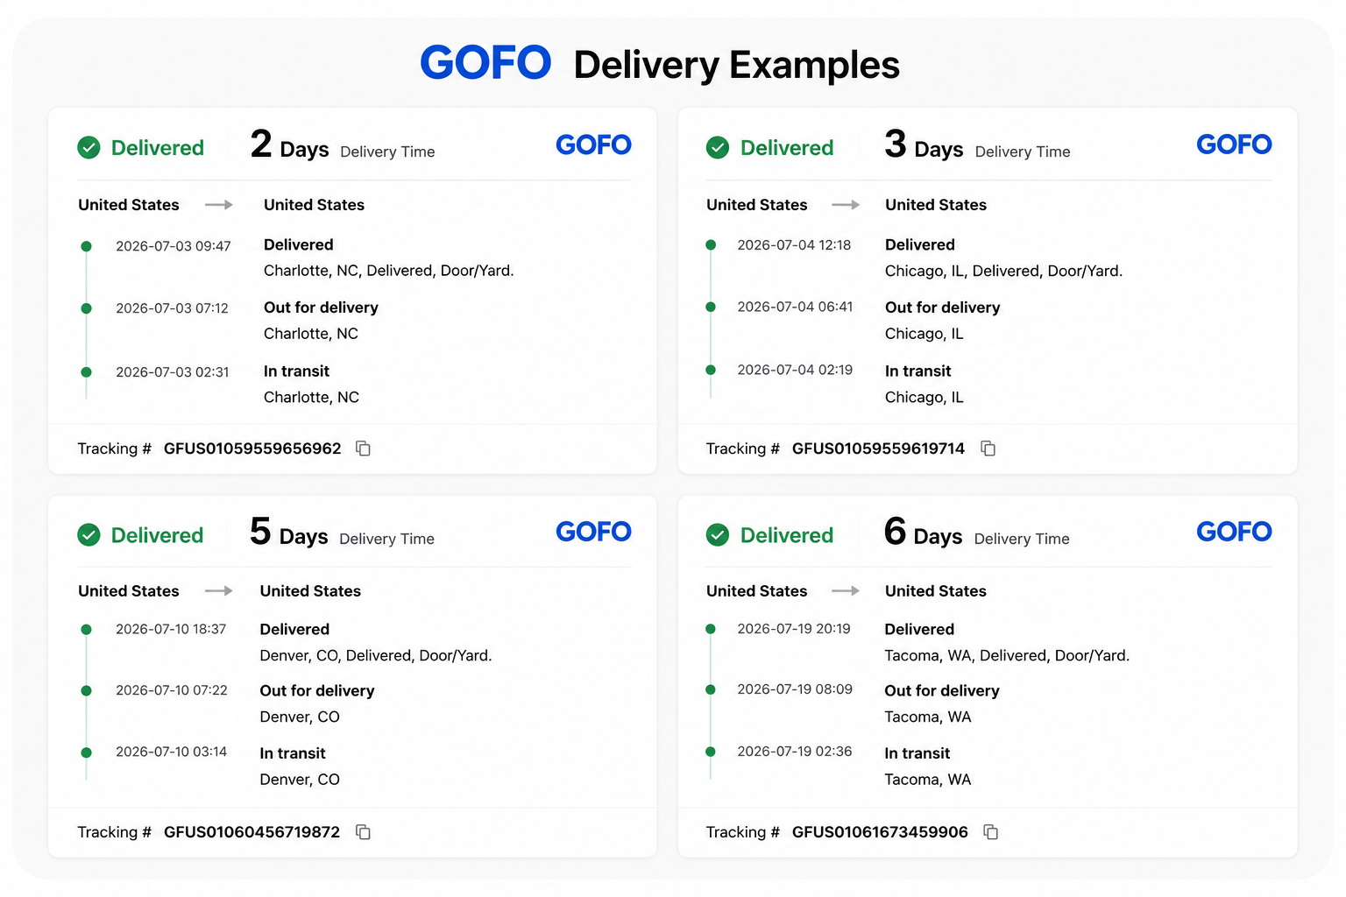This screenshot has height=897, width=1346.
Task: Select the timeline dot beside 2026-07-10 03:14
Action: pos(86,752)
